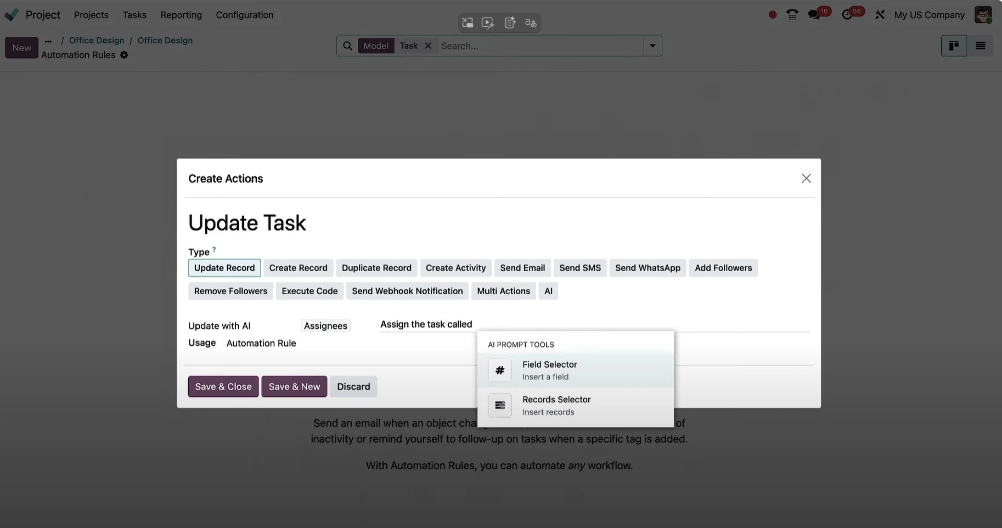Open the Configuration menu
This screenshot has height=528, width=1002.
pyautogui.click(x=244, y=15)
